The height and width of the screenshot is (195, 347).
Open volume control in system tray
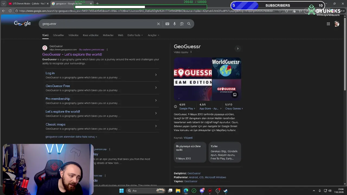[x=330, y=191]
